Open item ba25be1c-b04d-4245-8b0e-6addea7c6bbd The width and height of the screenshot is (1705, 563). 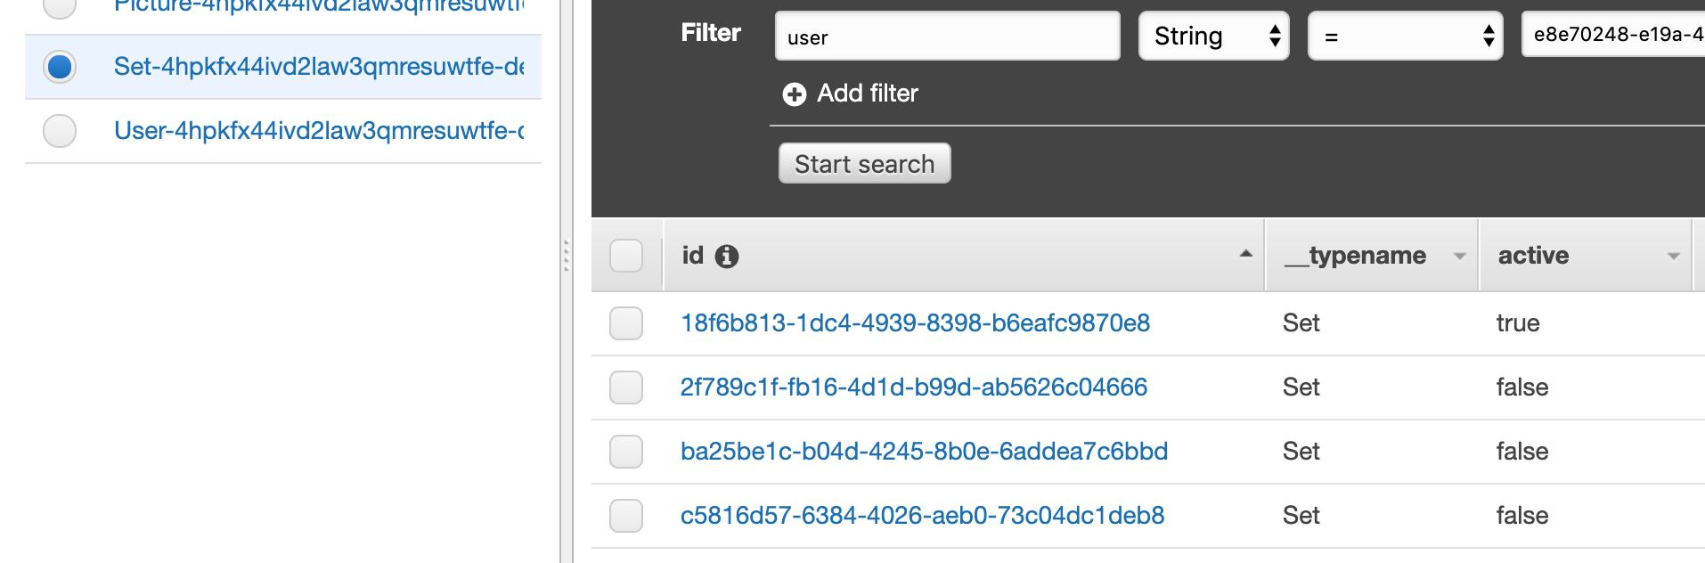[924, 452]
